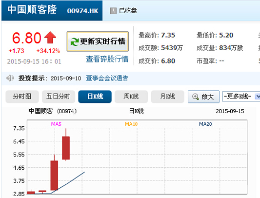Click percent change +34.12%
This screenshot has height=198, width=260.
click(x=48, y=51)
